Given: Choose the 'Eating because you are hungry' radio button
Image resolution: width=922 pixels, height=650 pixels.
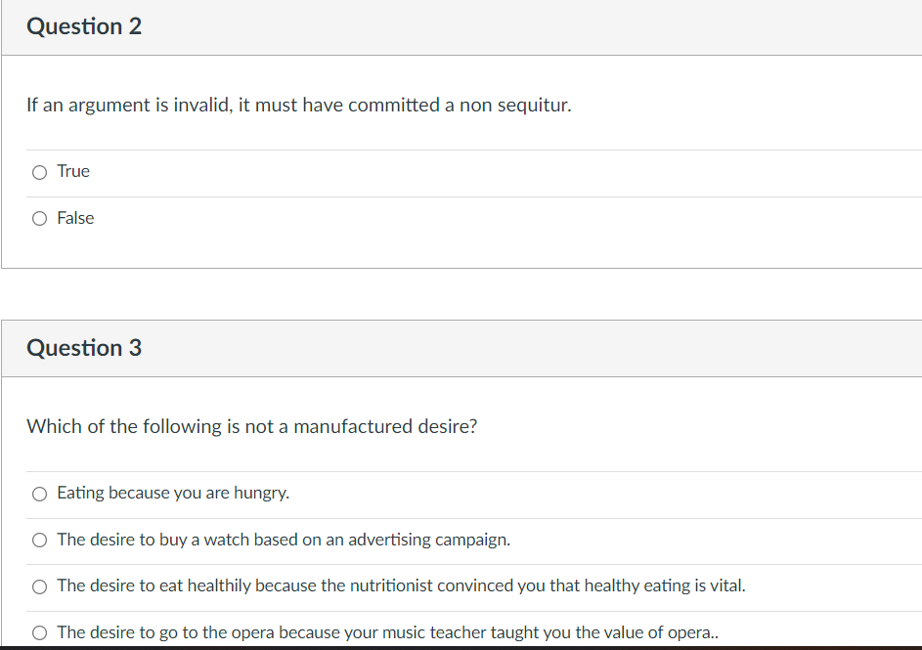Looking at the screenshot, I should click(x=39, y=494).
